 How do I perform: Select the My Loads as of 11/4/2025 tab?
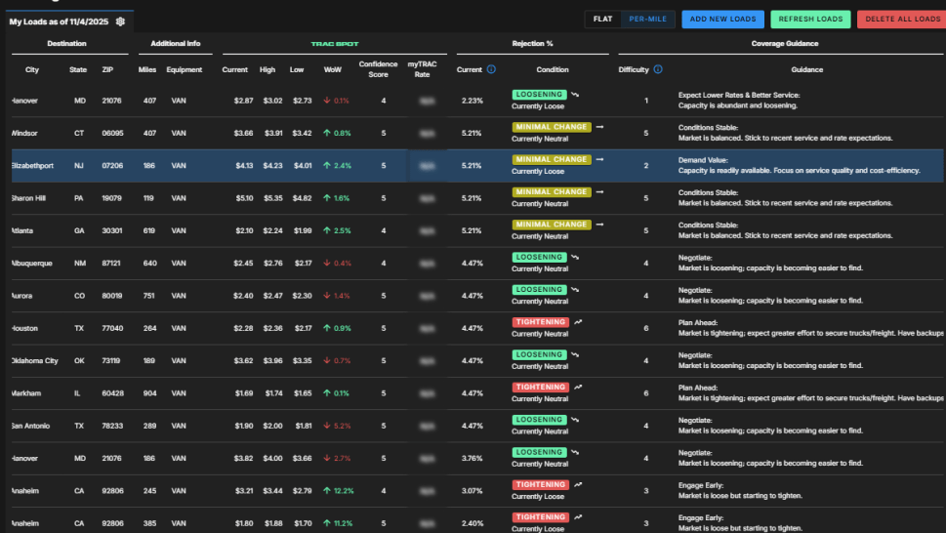[68, 21]
